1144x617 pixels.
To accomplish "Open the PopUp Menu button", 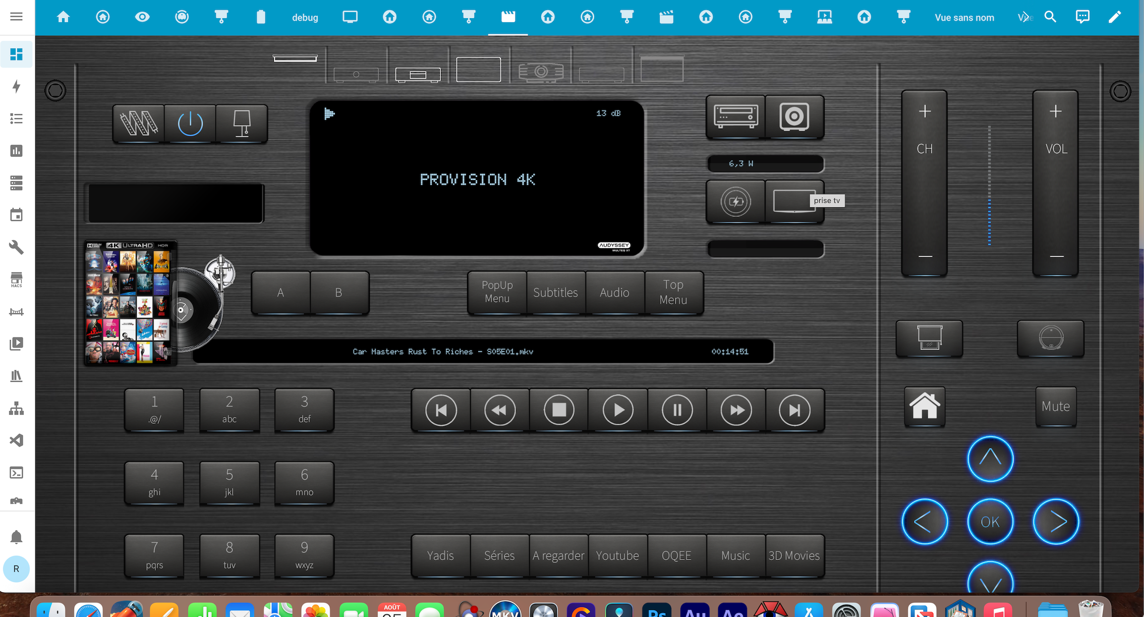I will pyautogui.click(x=497, y=292).
